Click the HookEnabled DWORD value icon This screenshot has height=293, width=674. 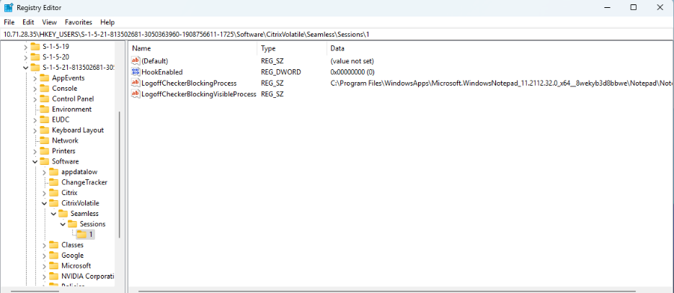136,72
